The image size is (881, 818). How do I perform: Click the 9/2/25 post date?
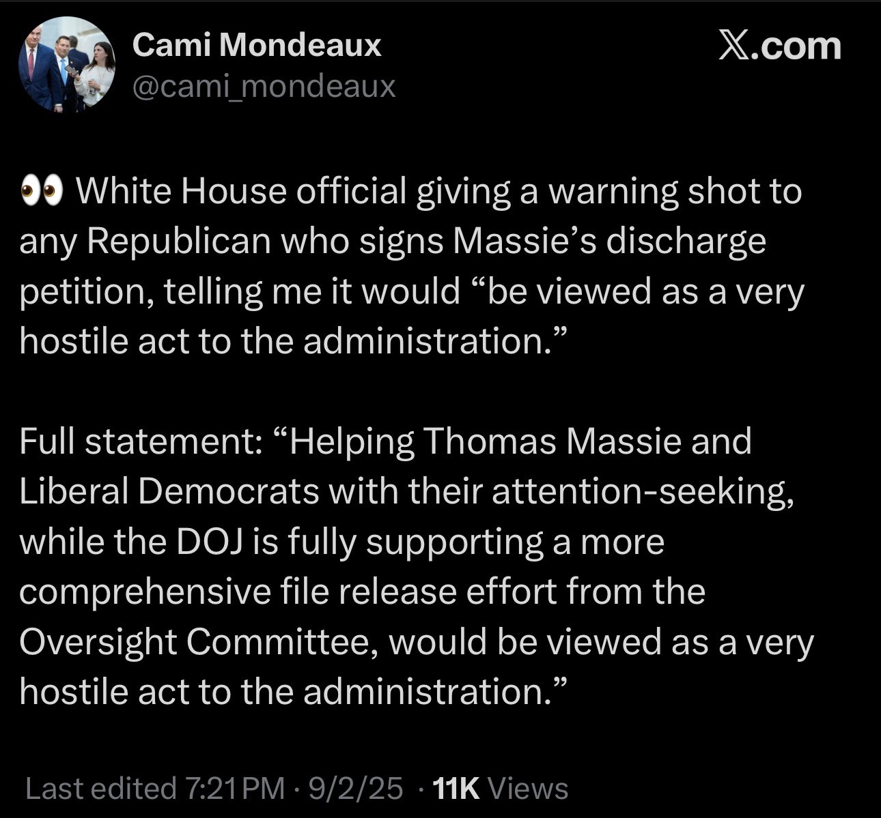[x=356, y=789]
